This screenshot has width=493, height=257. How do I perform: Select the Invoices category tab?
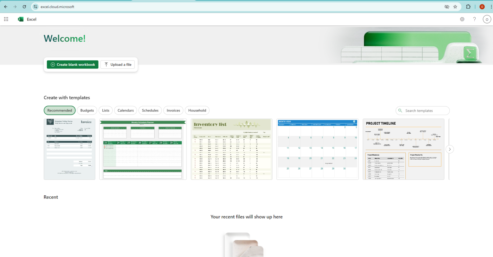[173, 110]
